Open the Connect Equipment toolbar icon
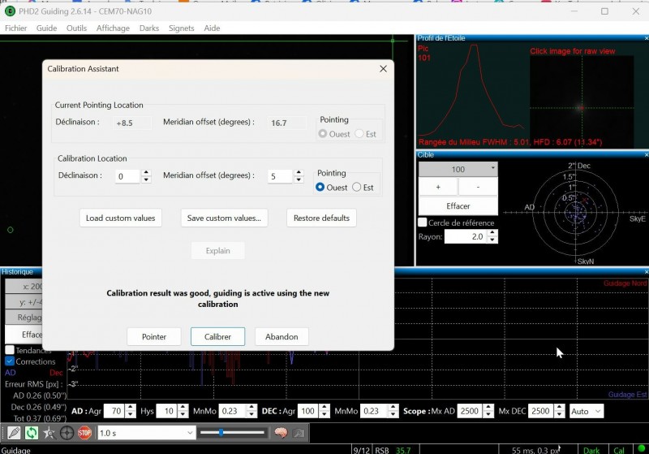The width and height of the screenshot is (649, 454). [x=14, y=433]
